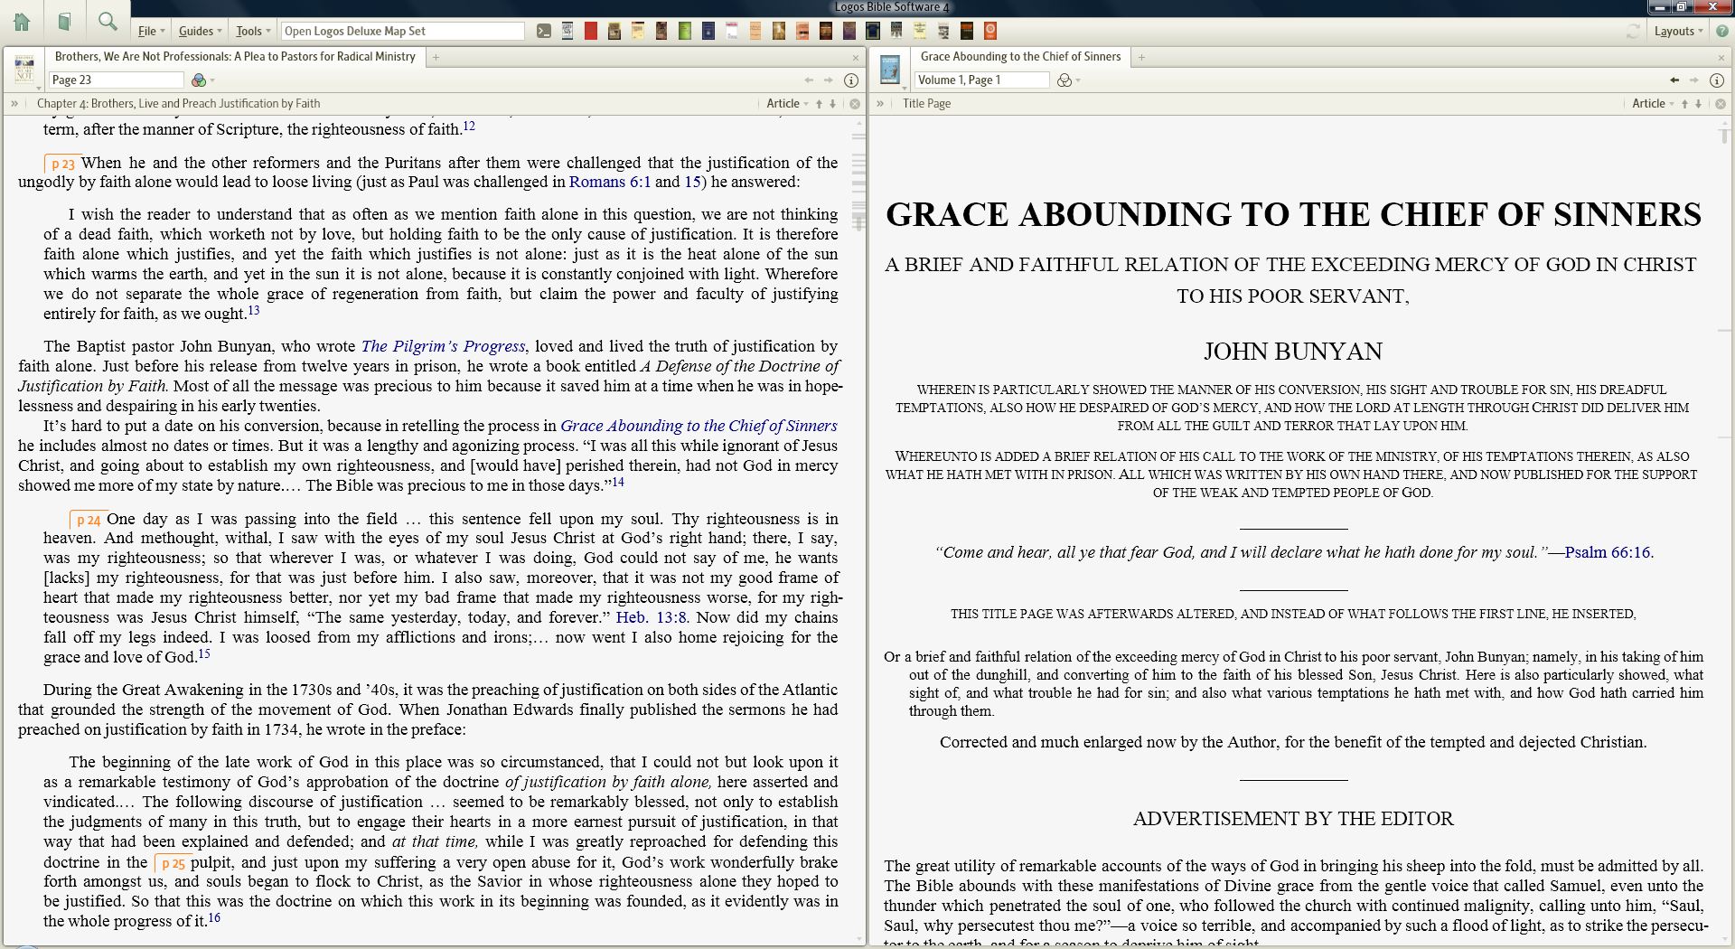Jump to next article in Grace Abounding panel
The height and width of the screenshot is (949, 1735).
(x=1699, y=103)
